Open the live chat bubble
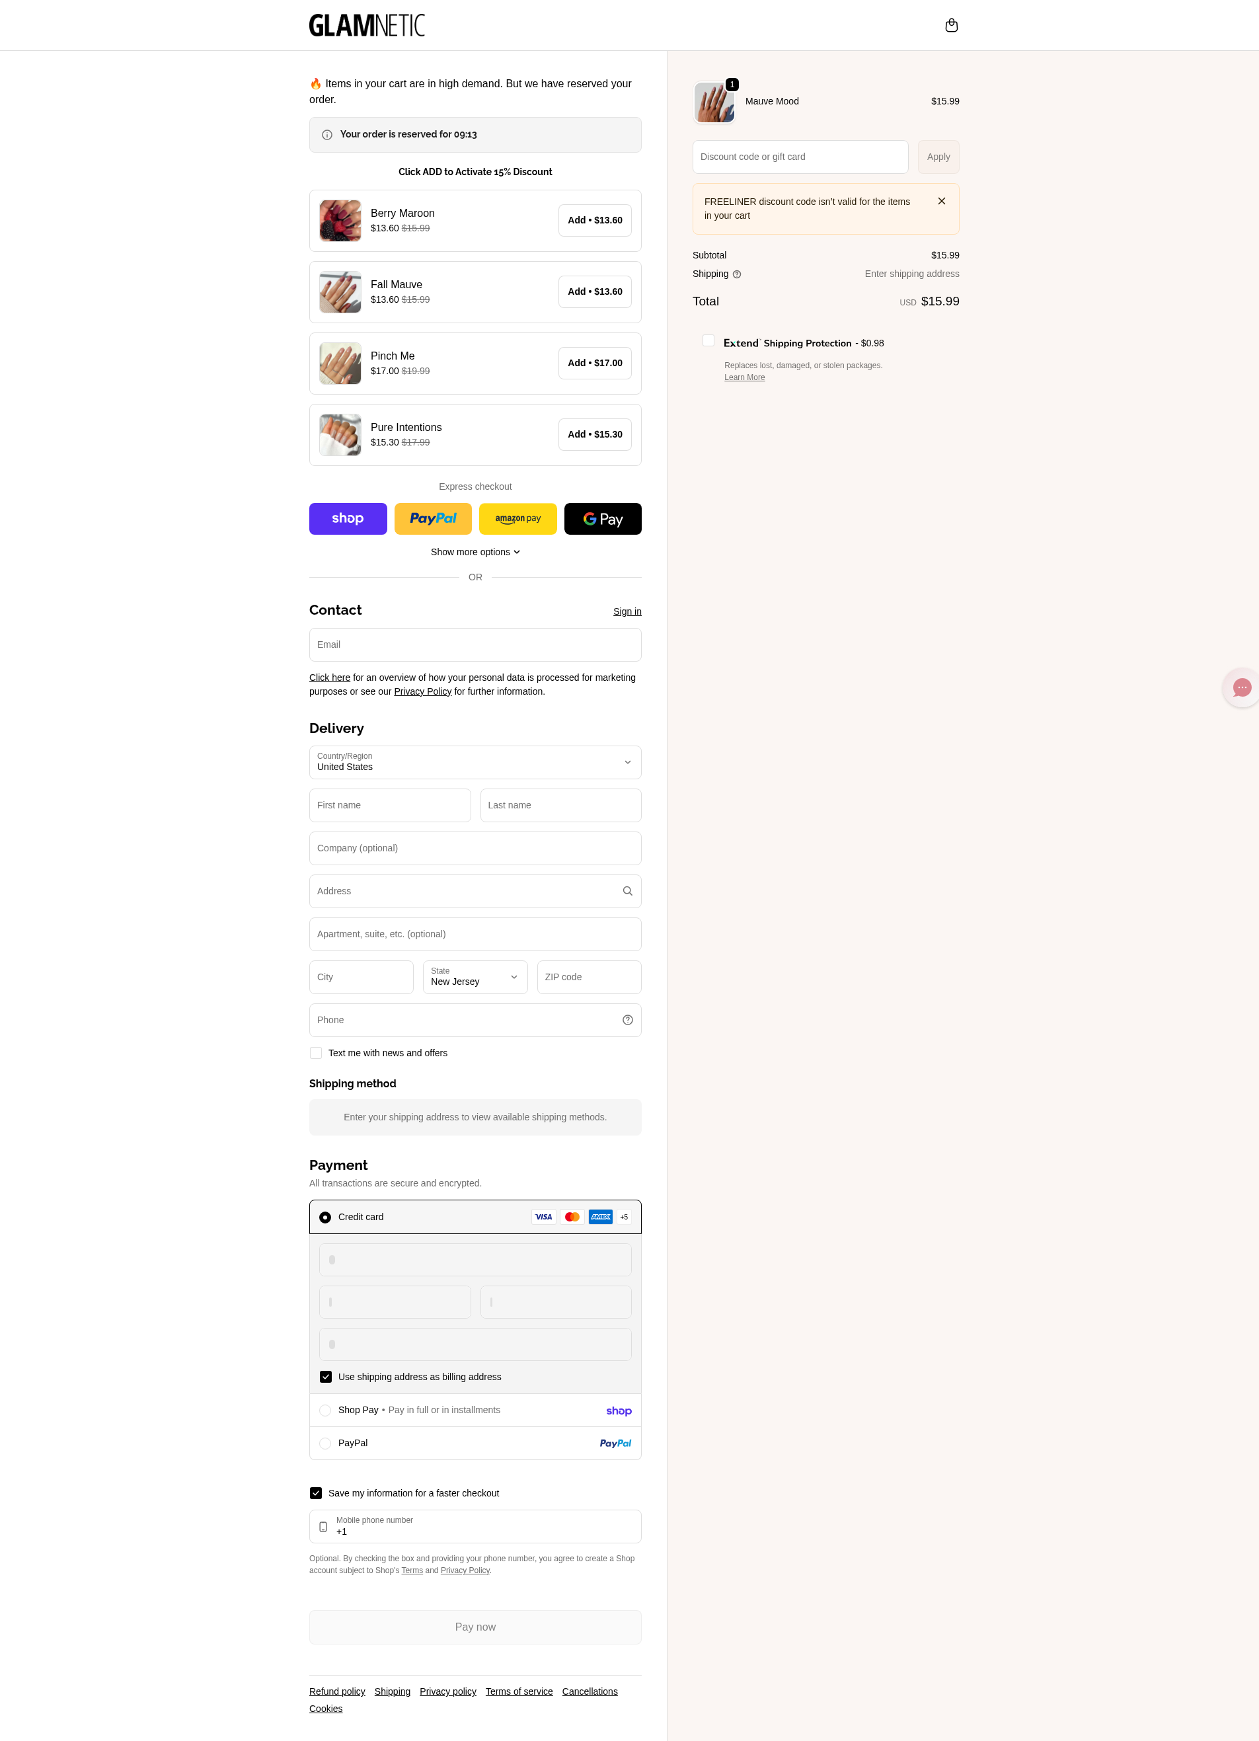The image size is (1259, 1741). [x=1241, y=688]
